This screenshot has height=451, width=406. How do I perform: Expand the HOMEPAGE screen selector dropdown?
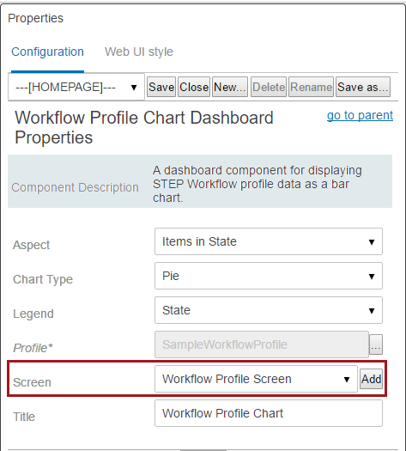click(x=76, y=87)
